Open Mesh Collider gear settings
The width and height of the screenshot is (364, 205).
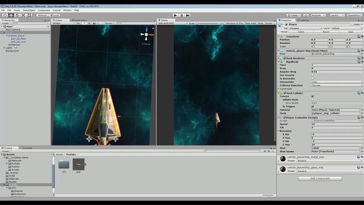362,93
